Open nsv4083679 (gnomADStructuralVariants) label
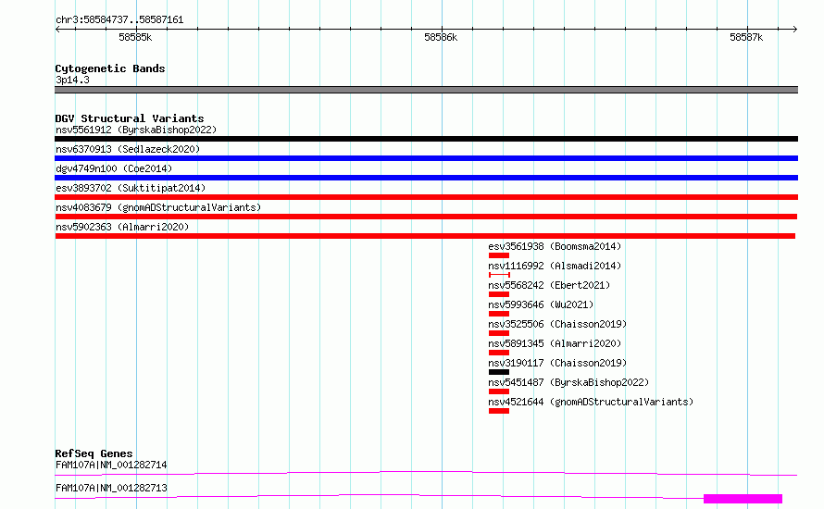 click(x=158, y=207)
